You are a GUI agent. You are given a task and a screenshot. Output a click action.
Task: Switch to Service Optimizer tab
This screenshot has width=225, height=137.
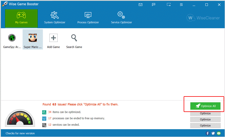pos(121,18)
